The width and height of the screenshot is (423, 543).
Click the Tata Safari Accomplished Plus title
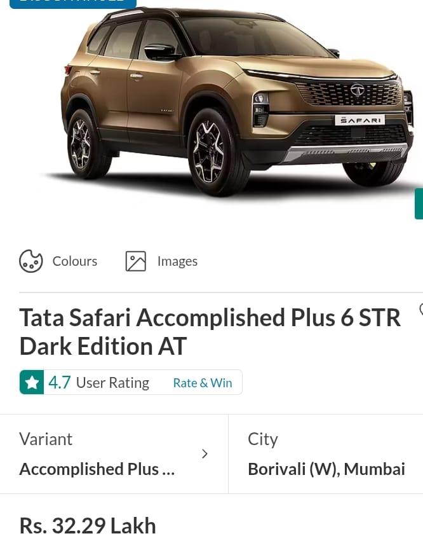210,331
